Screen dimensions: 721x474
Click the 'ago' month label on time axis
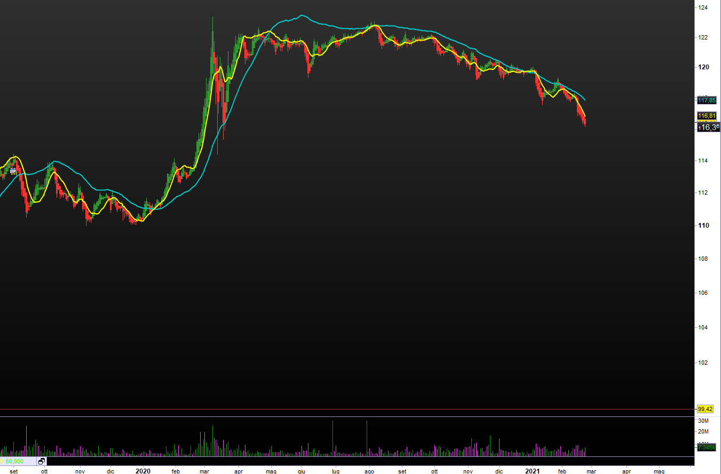tap(369, 471)
